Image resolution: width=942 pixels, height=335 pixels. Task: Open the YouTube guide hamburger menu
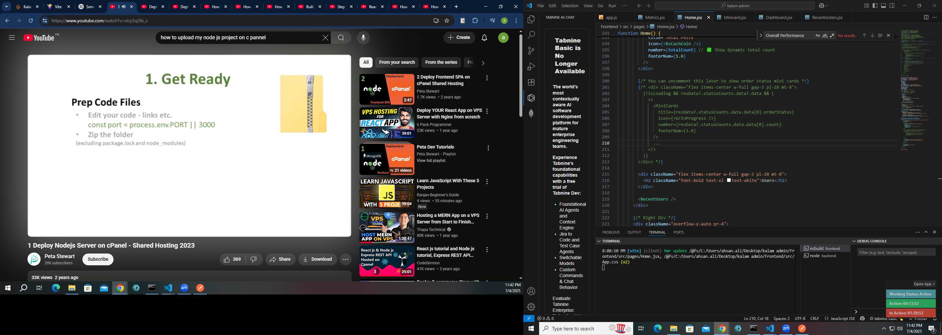pos(12,38)
